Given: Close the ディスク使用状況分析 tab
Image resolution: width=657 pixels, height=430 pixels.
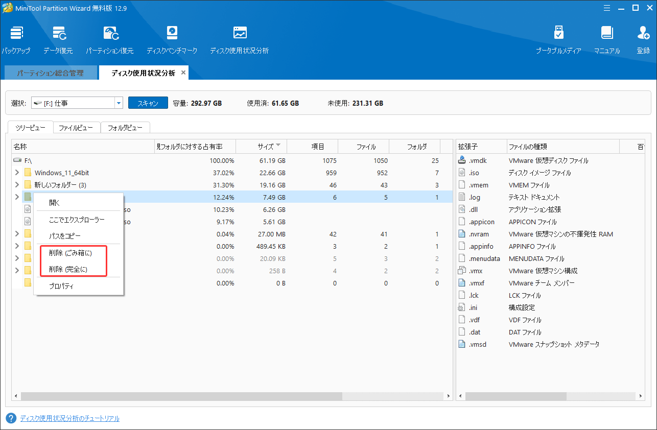Looking at the screenshot, I should point(183,73).
